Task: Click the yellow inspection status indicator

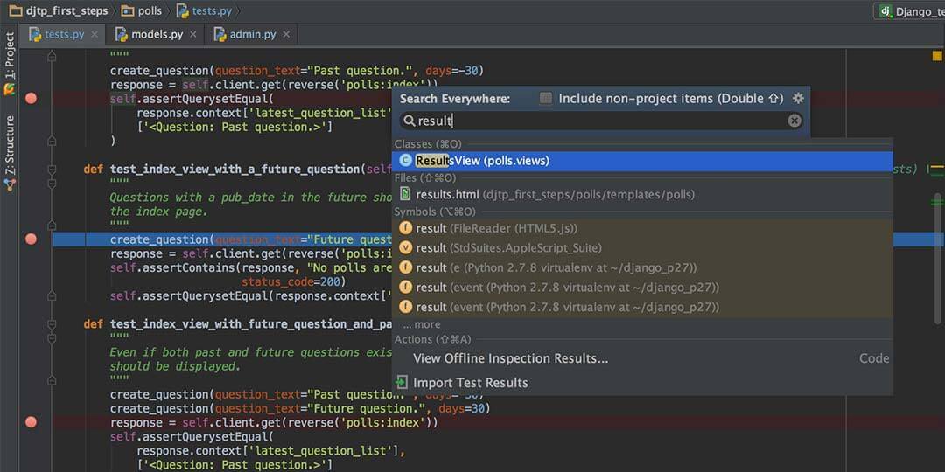Action: (x=936, y=55)
